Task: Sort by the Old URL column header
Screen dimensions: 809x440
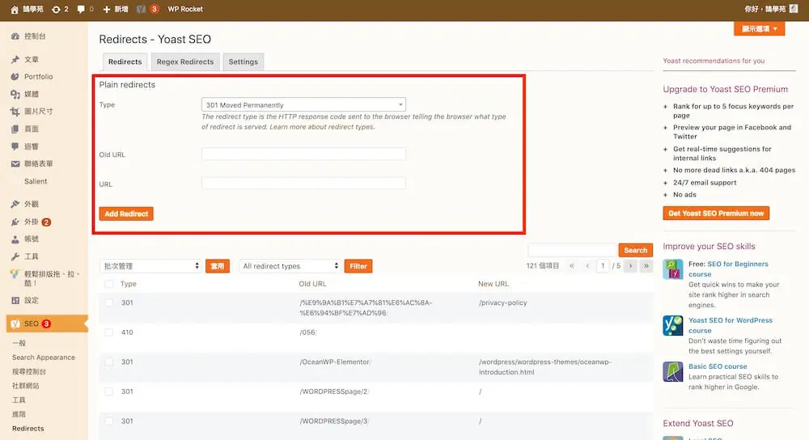Action: [x=312, y=284]
